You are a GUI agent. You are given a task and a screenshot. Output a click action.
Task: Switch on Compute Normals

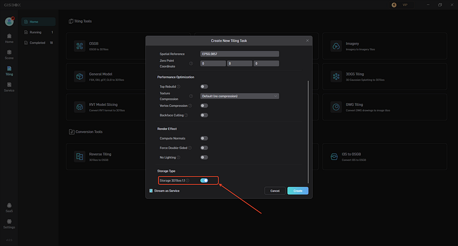point(204,138)
